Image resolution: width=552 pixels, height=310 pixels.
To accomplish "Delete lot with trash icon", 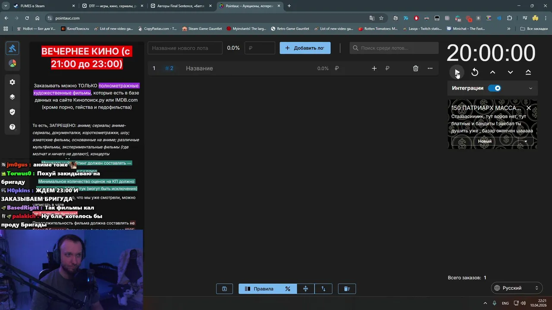I will pos(416,68).
